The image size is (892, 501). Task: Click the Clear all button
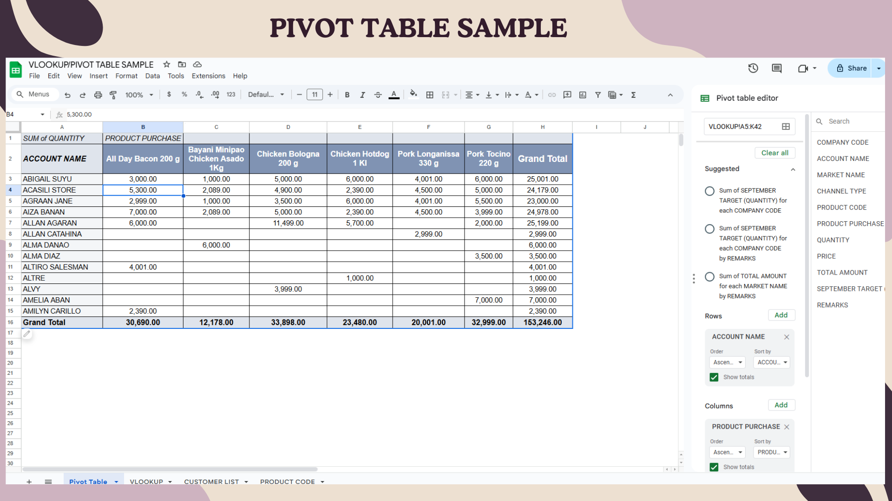[x=774, y=153]
